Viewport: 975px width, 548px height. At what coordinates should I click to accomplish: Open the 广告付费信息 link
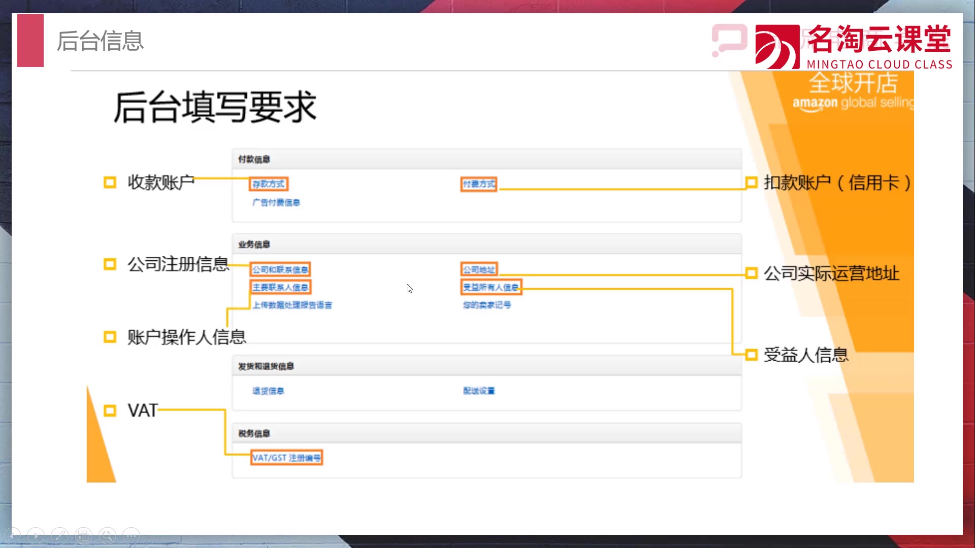[x=276, y=202]
